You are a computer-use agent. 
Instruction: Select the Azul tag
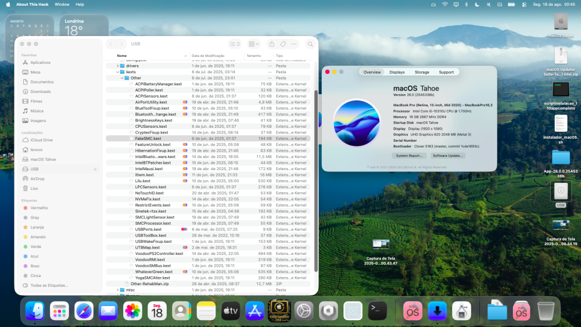pos(34,256)
